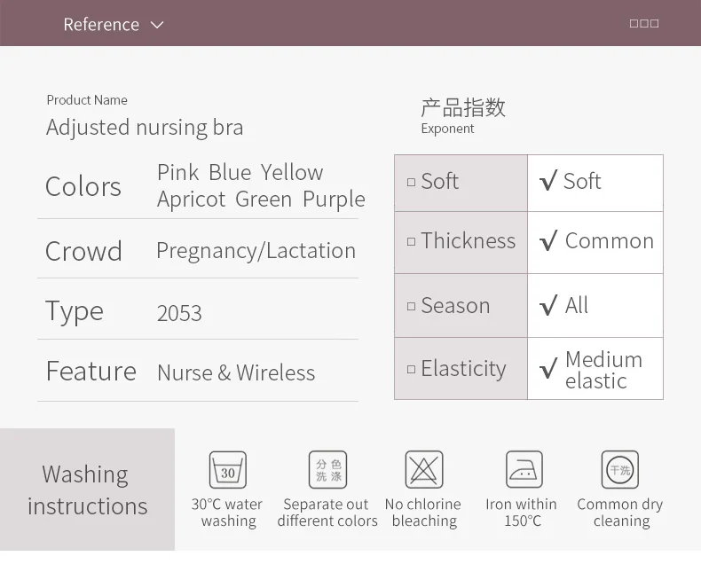Click the checkmark next to Common
701x564 pixels.
(548, 241)
